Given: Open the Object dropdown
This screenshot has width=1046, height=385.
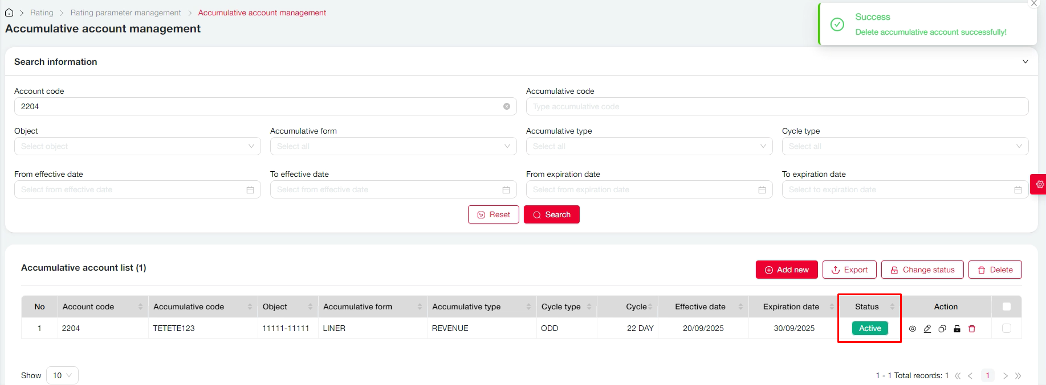Looking at the screenshot, I should [137, 146].
